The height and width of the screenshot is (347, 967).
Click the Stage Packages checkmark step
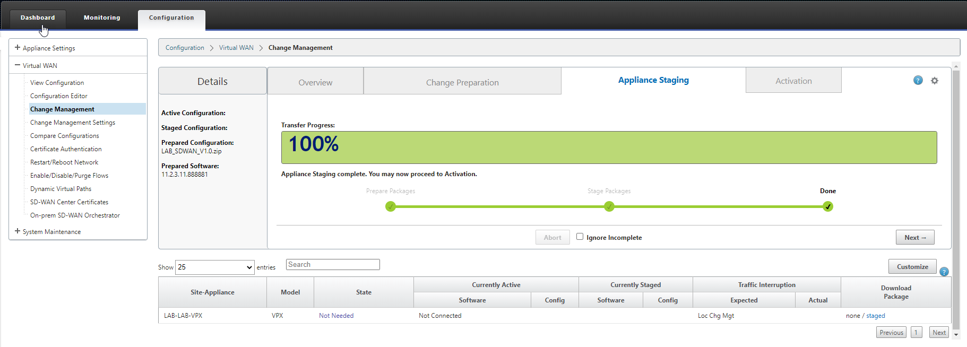609,207
